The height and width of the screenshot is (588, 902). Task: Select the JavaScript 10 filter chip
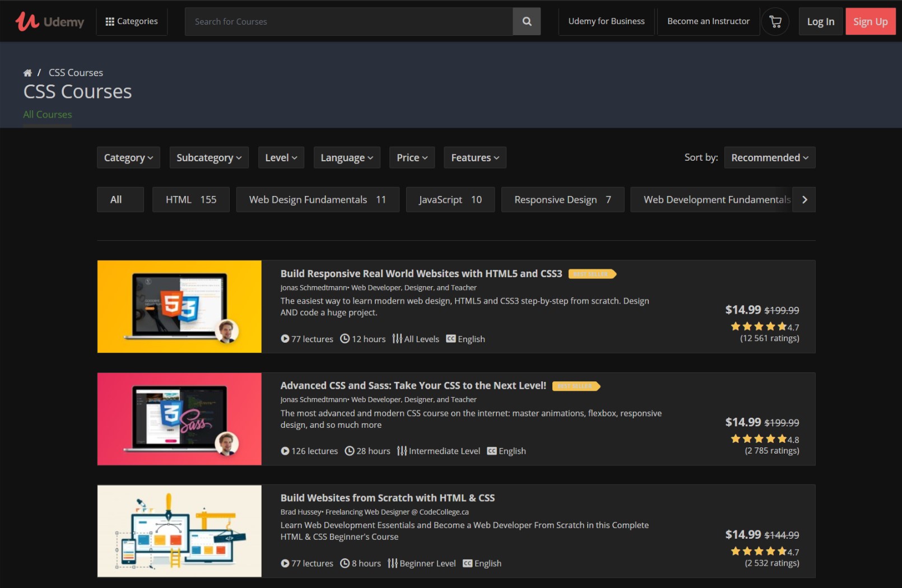click(x=450, y=199)
